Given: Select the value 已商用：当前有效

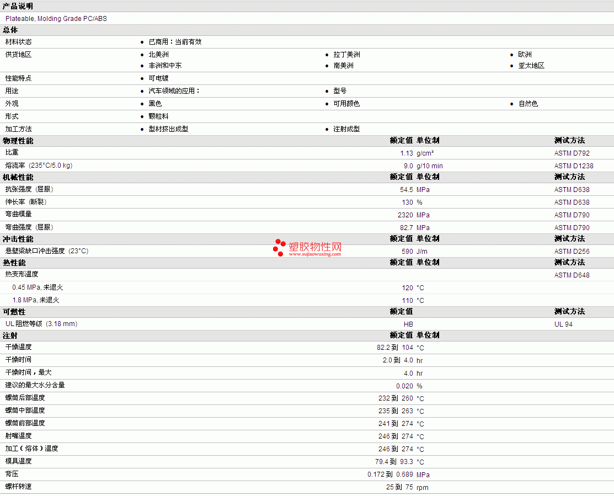Looking at the screenshot, I should click(175, 42).
